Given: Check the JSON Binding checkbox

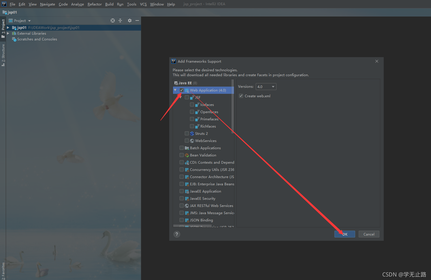Looking at the screenshot, I should click(182, 220).
